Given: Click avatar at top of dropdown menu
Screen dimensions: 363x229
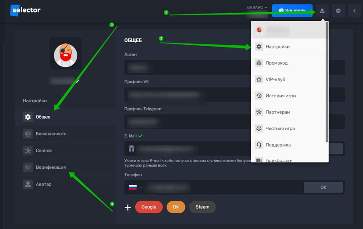Looking at the screenshot, I should [259, 30].
